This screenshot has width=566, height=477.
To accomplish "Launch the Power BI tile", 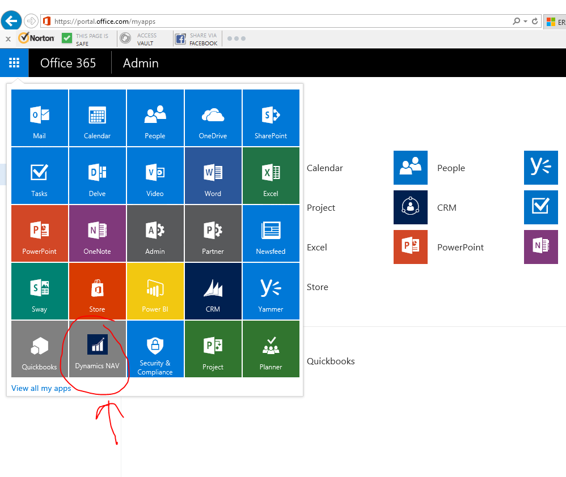I will [x=155, y=291].
